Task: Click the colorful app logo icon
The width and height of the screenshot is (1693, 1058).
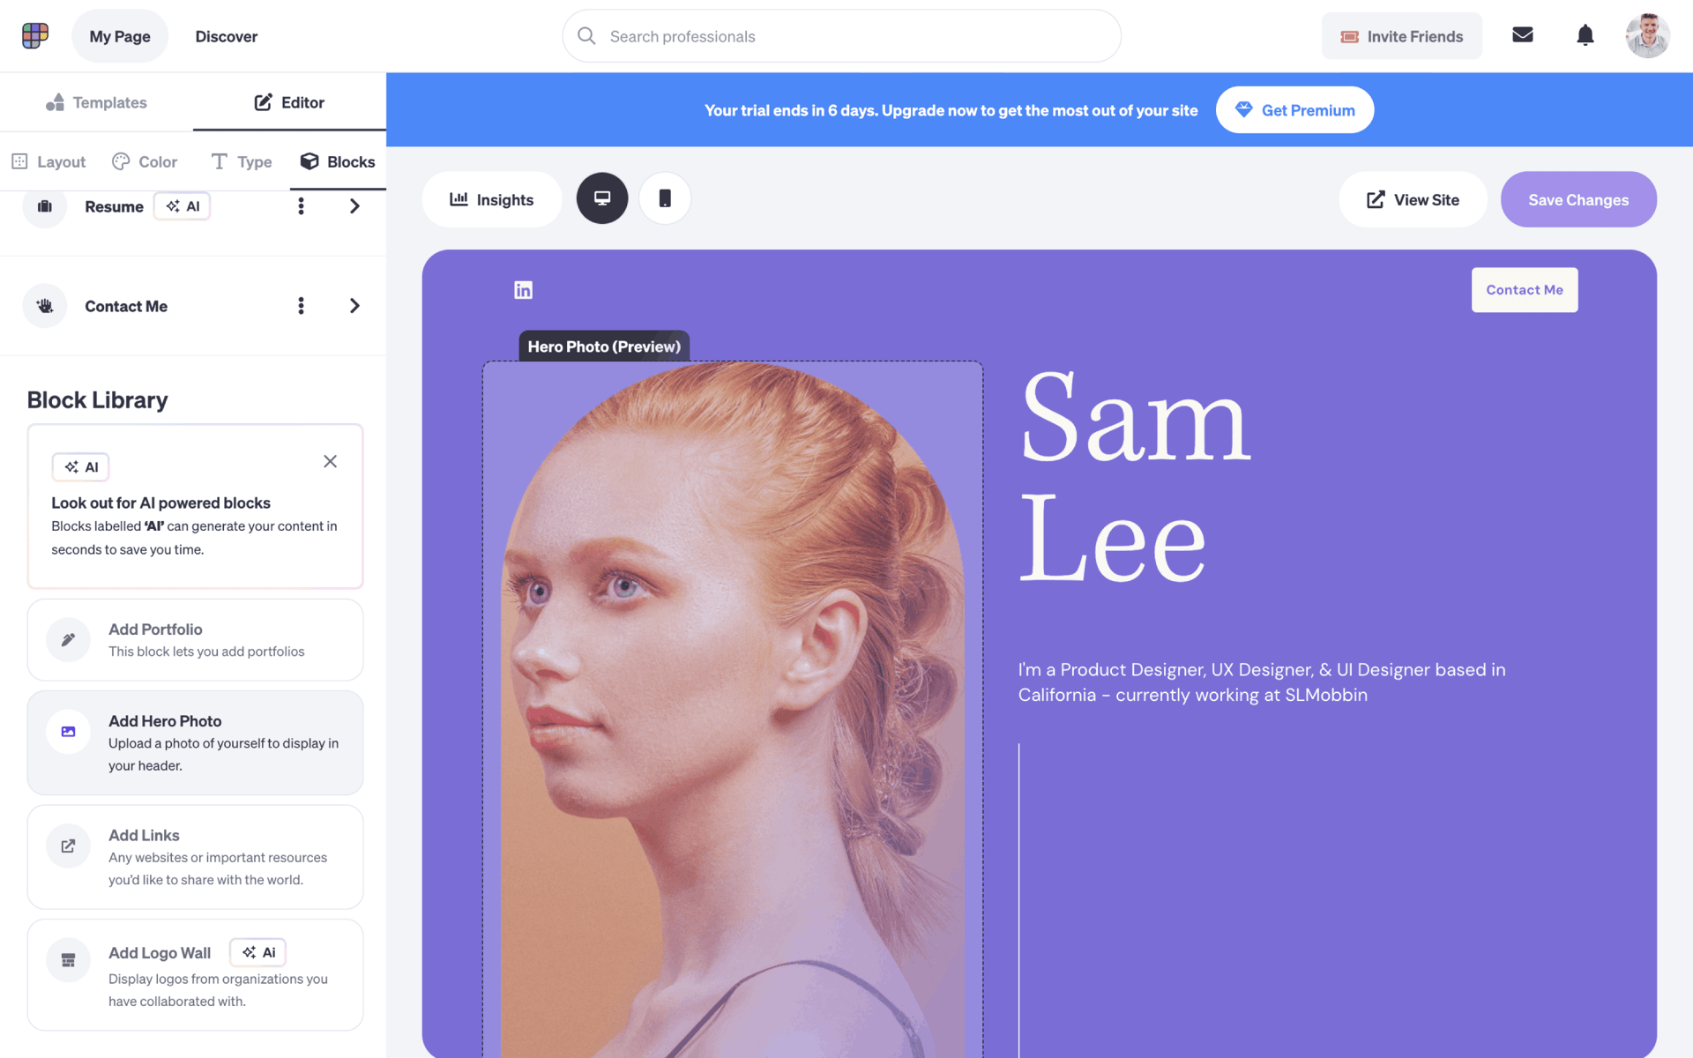Action: [35, 36]
